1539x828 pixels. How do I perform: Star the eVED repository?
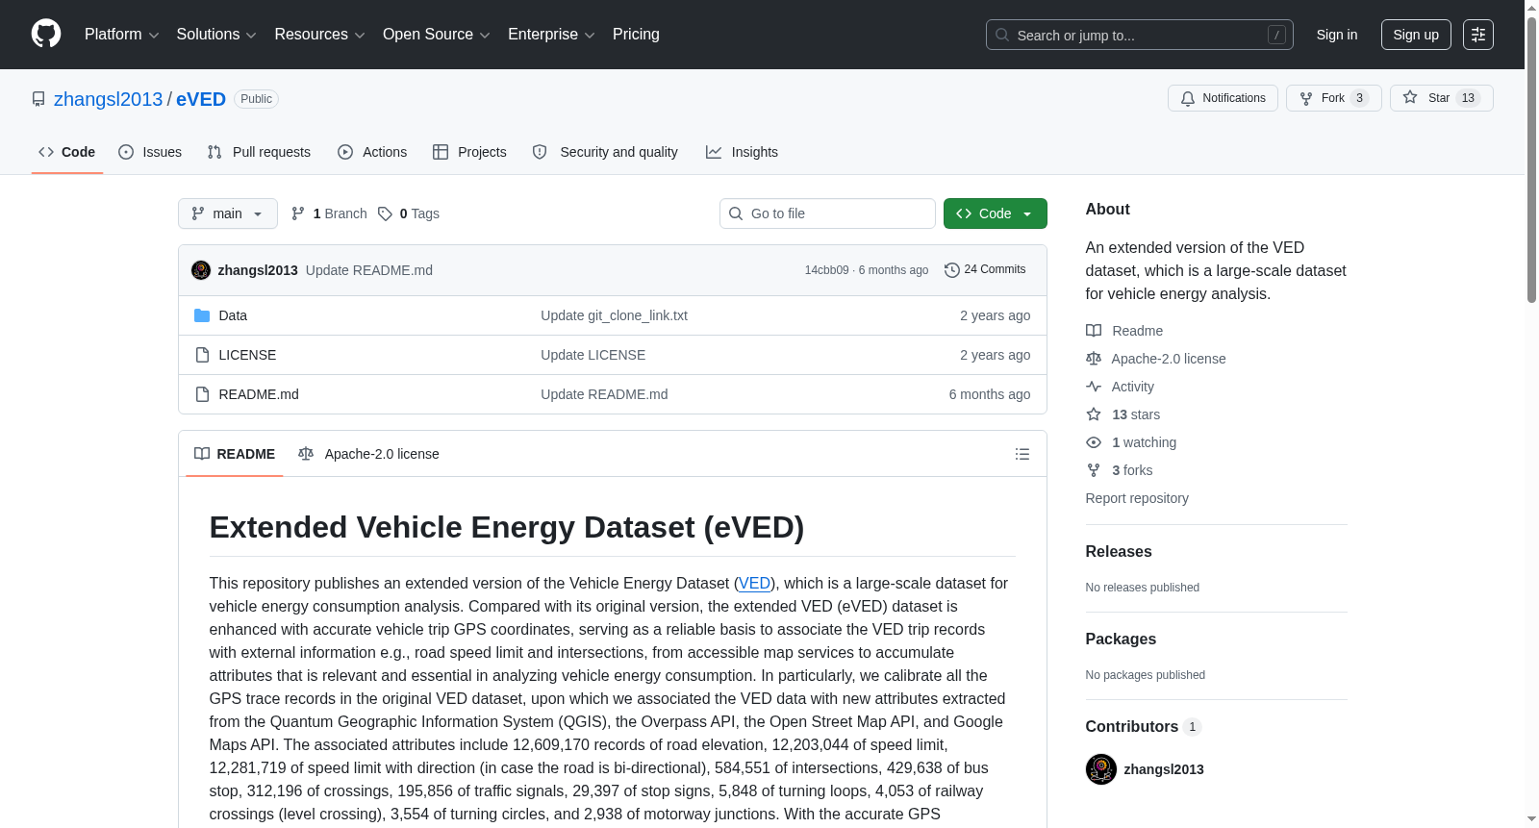pyautogui.click(x=1442, y=98)
